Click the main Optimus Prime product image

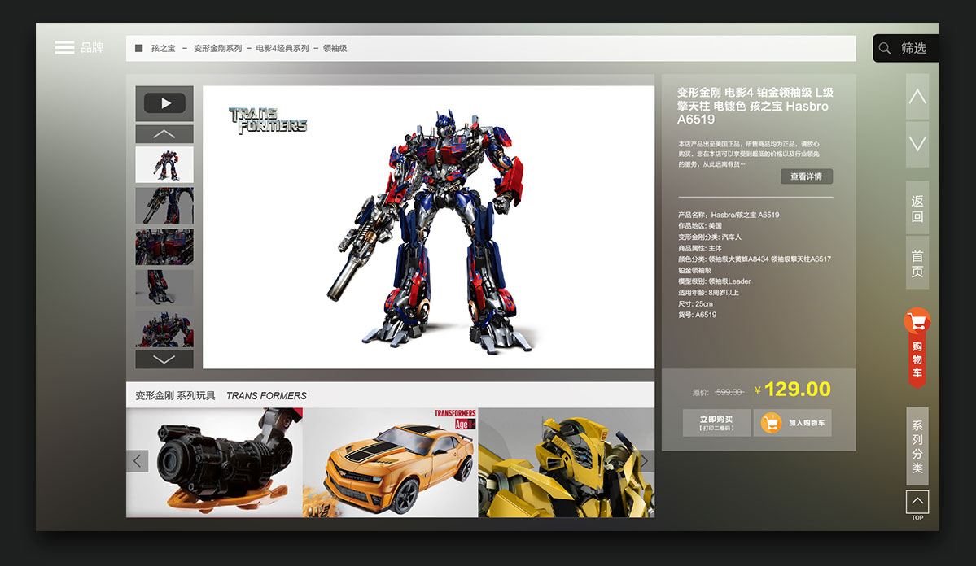(x=429, y=227)
